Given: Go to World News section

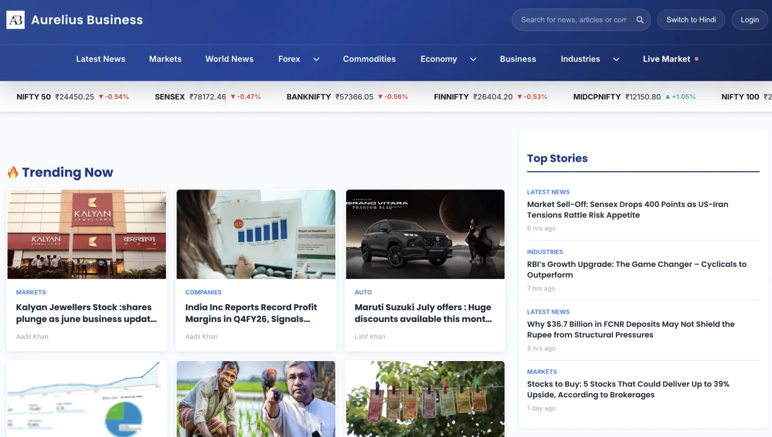Looking at the screenshot, I should tap(229, 59).
